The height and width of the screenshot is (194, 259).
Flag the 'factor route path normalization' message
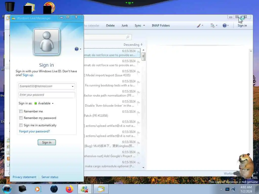click(x=138, y=93)
